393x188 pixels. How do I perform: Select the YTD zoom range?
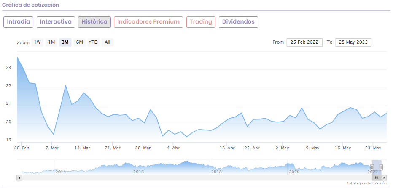tap(93, 42)
